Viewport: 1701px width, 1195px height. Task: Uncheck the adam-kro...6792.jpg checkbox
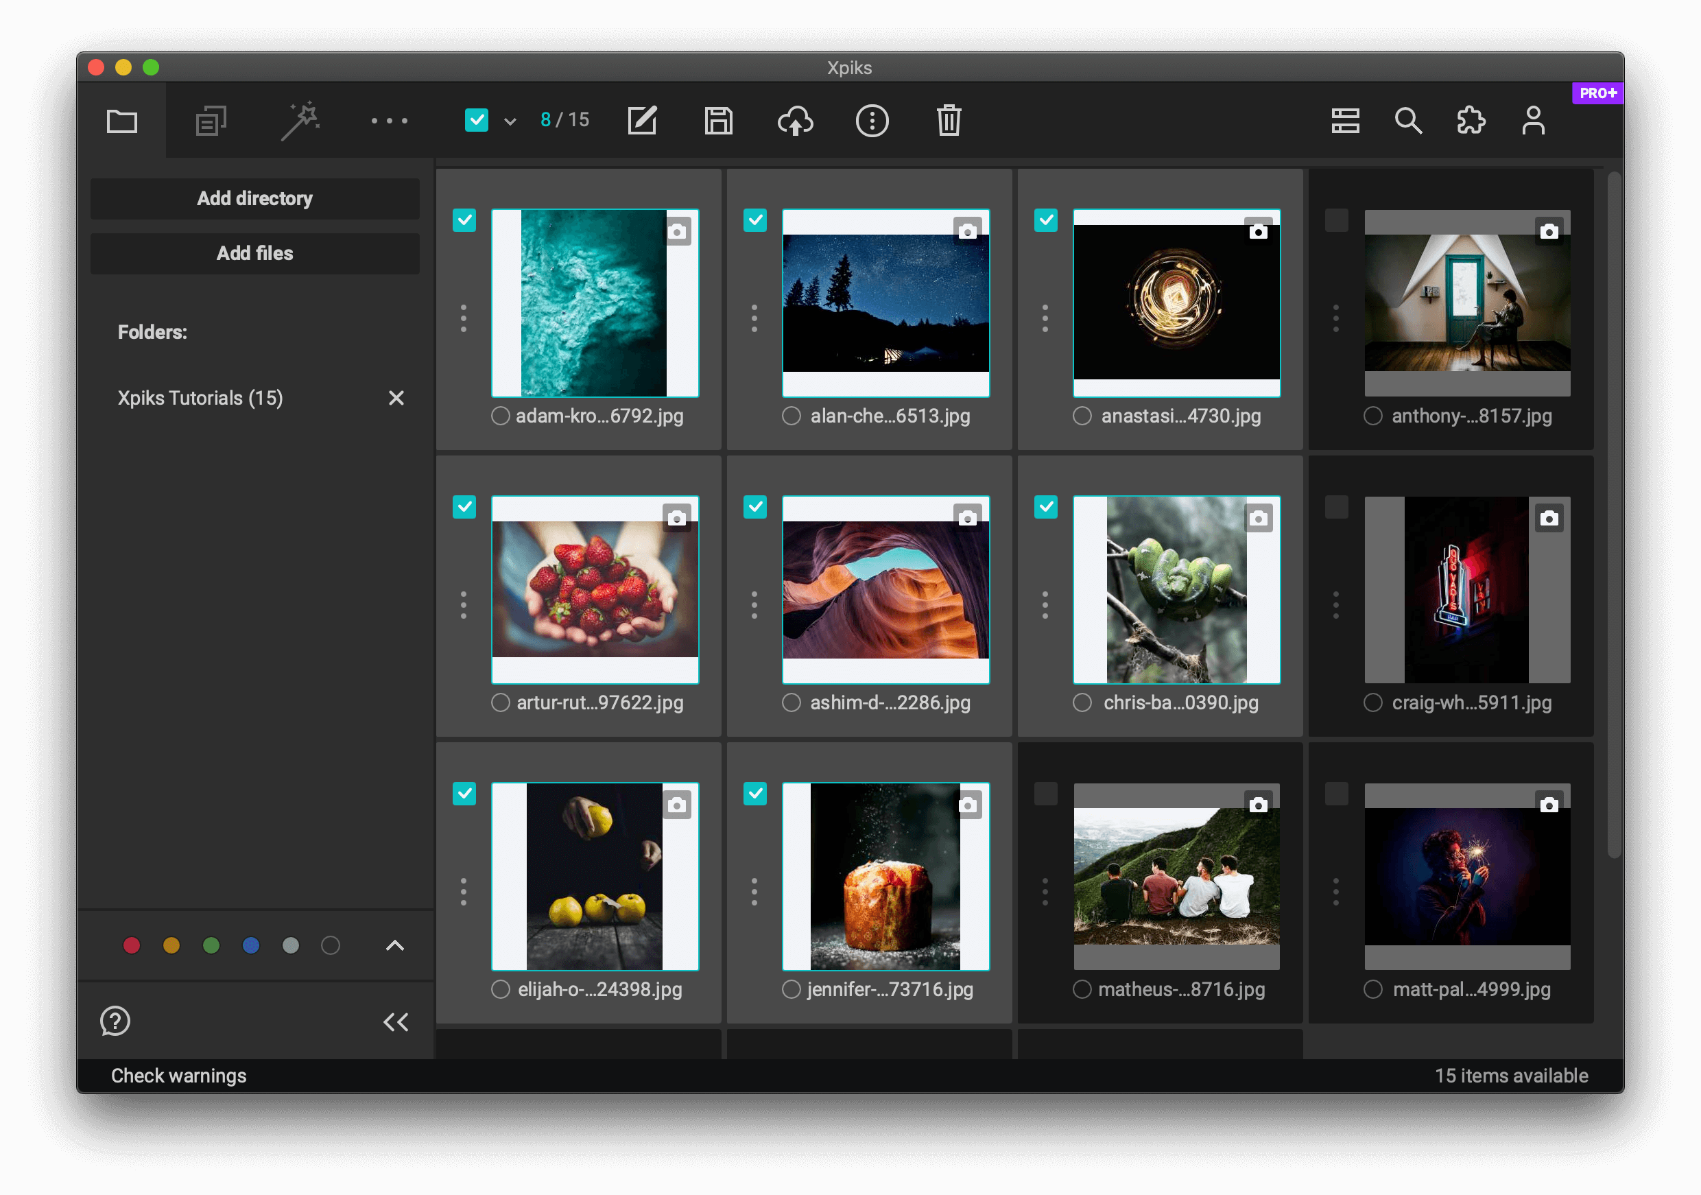(464, 221)
